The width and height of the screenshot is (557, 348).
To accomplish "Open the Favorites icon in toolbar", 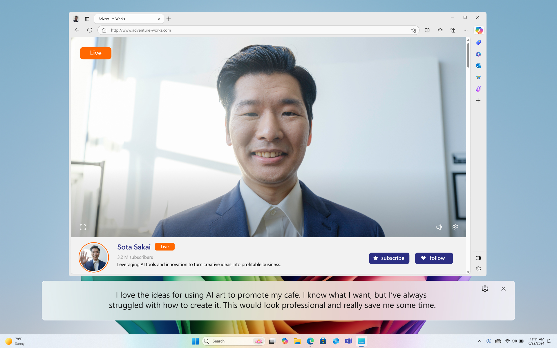I will point(440,30).
